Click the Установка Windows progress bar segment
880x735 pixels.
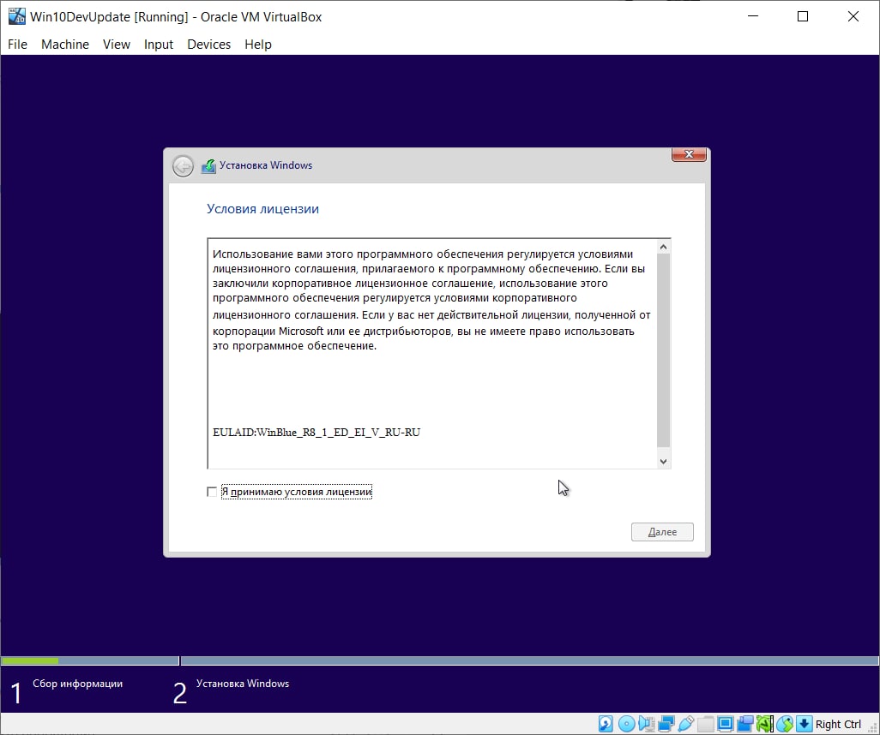tap(529, 661)
